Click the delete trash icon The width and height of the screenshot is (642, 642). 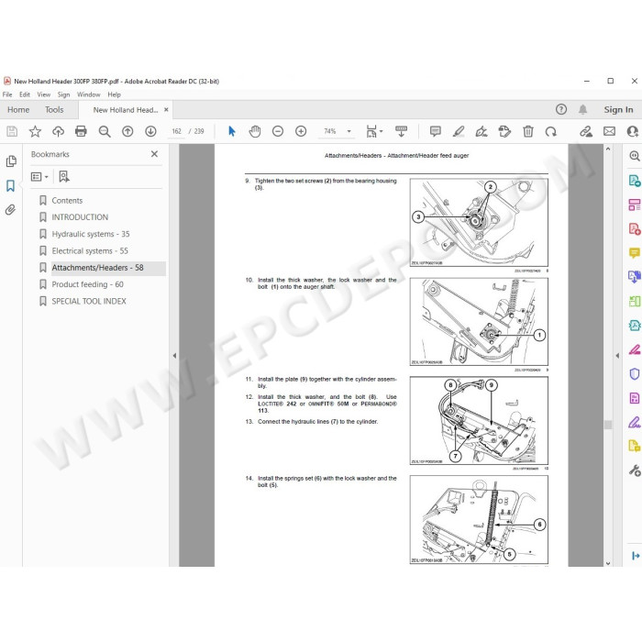(527, 131)
